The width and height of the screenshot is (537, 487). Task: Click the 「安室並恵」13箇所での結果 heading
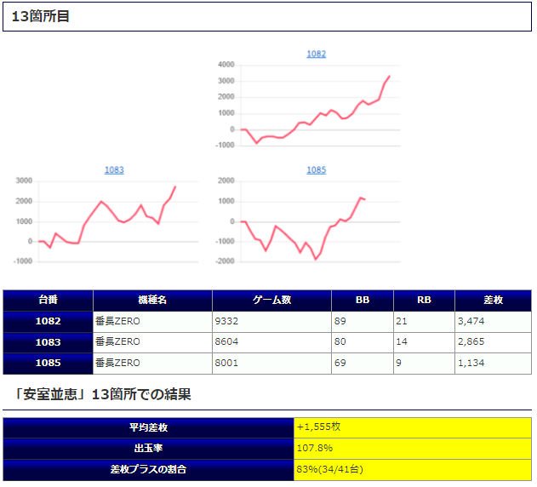102,394
